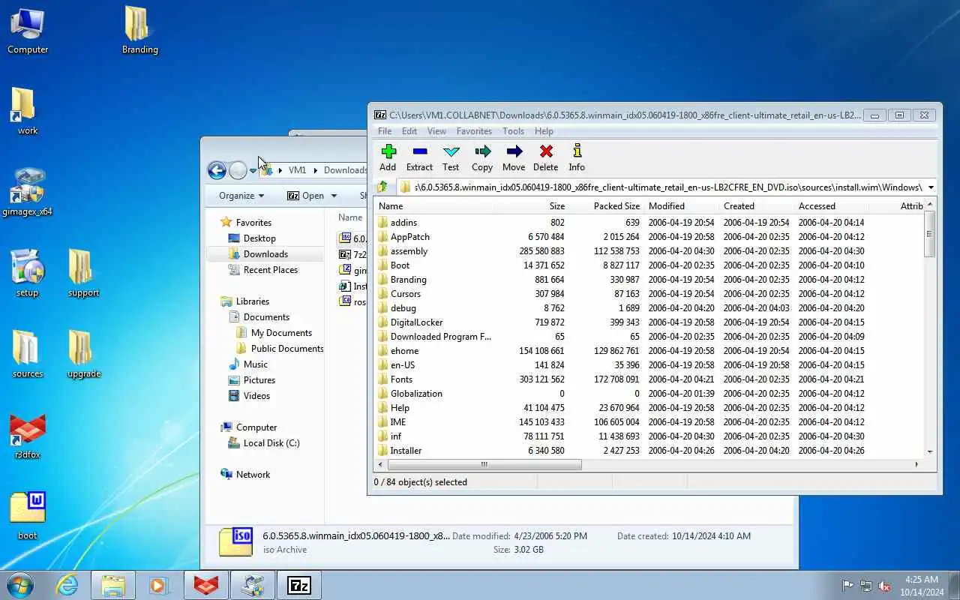Click the Open button in Explorer toolbar
Image resolution: width=960 pixels, height=600 pixels.
pos(306,196)
